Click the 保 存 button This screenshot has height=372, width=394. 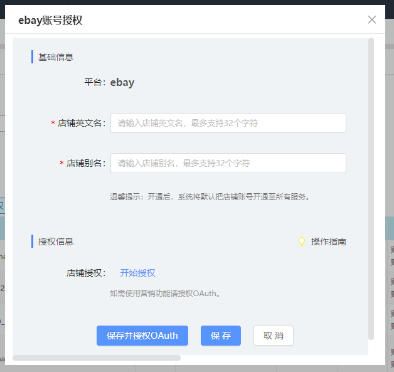pos(221,336)
